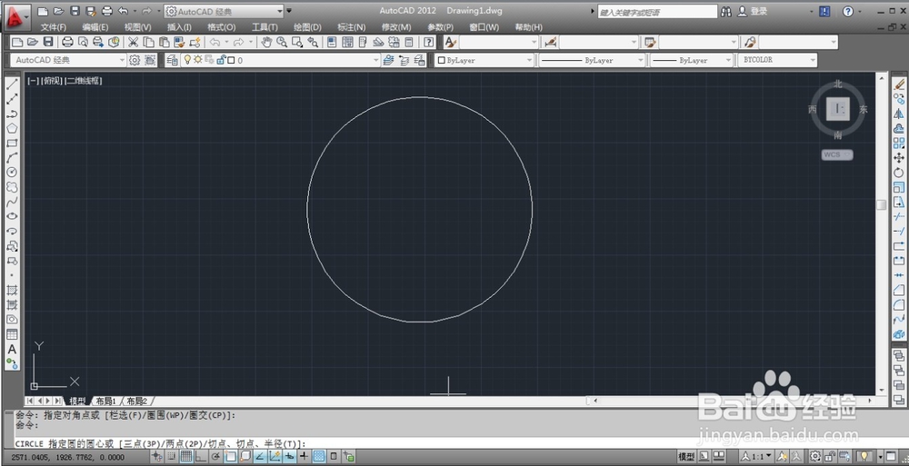
Task: Switch to the 布局1 layout tab
Action: [106, 402]
